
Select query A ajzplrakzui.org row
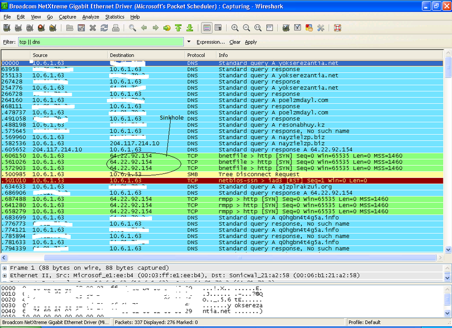(x=222, y=187)
